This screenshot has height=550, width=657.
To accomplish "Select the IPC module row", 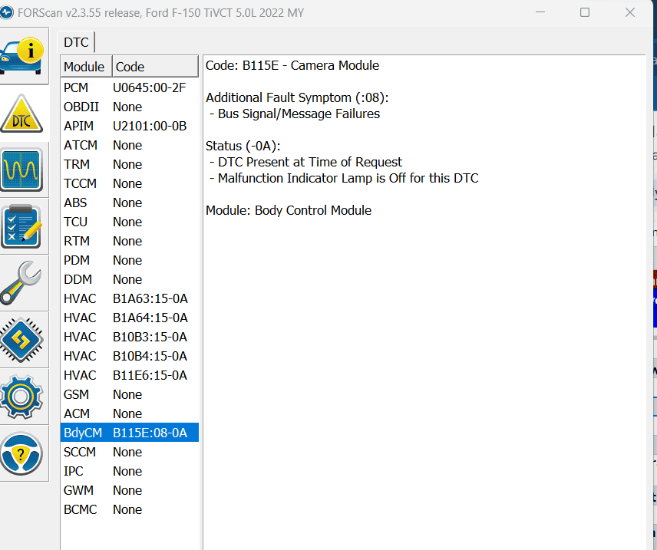I will (x=130, y=471).
